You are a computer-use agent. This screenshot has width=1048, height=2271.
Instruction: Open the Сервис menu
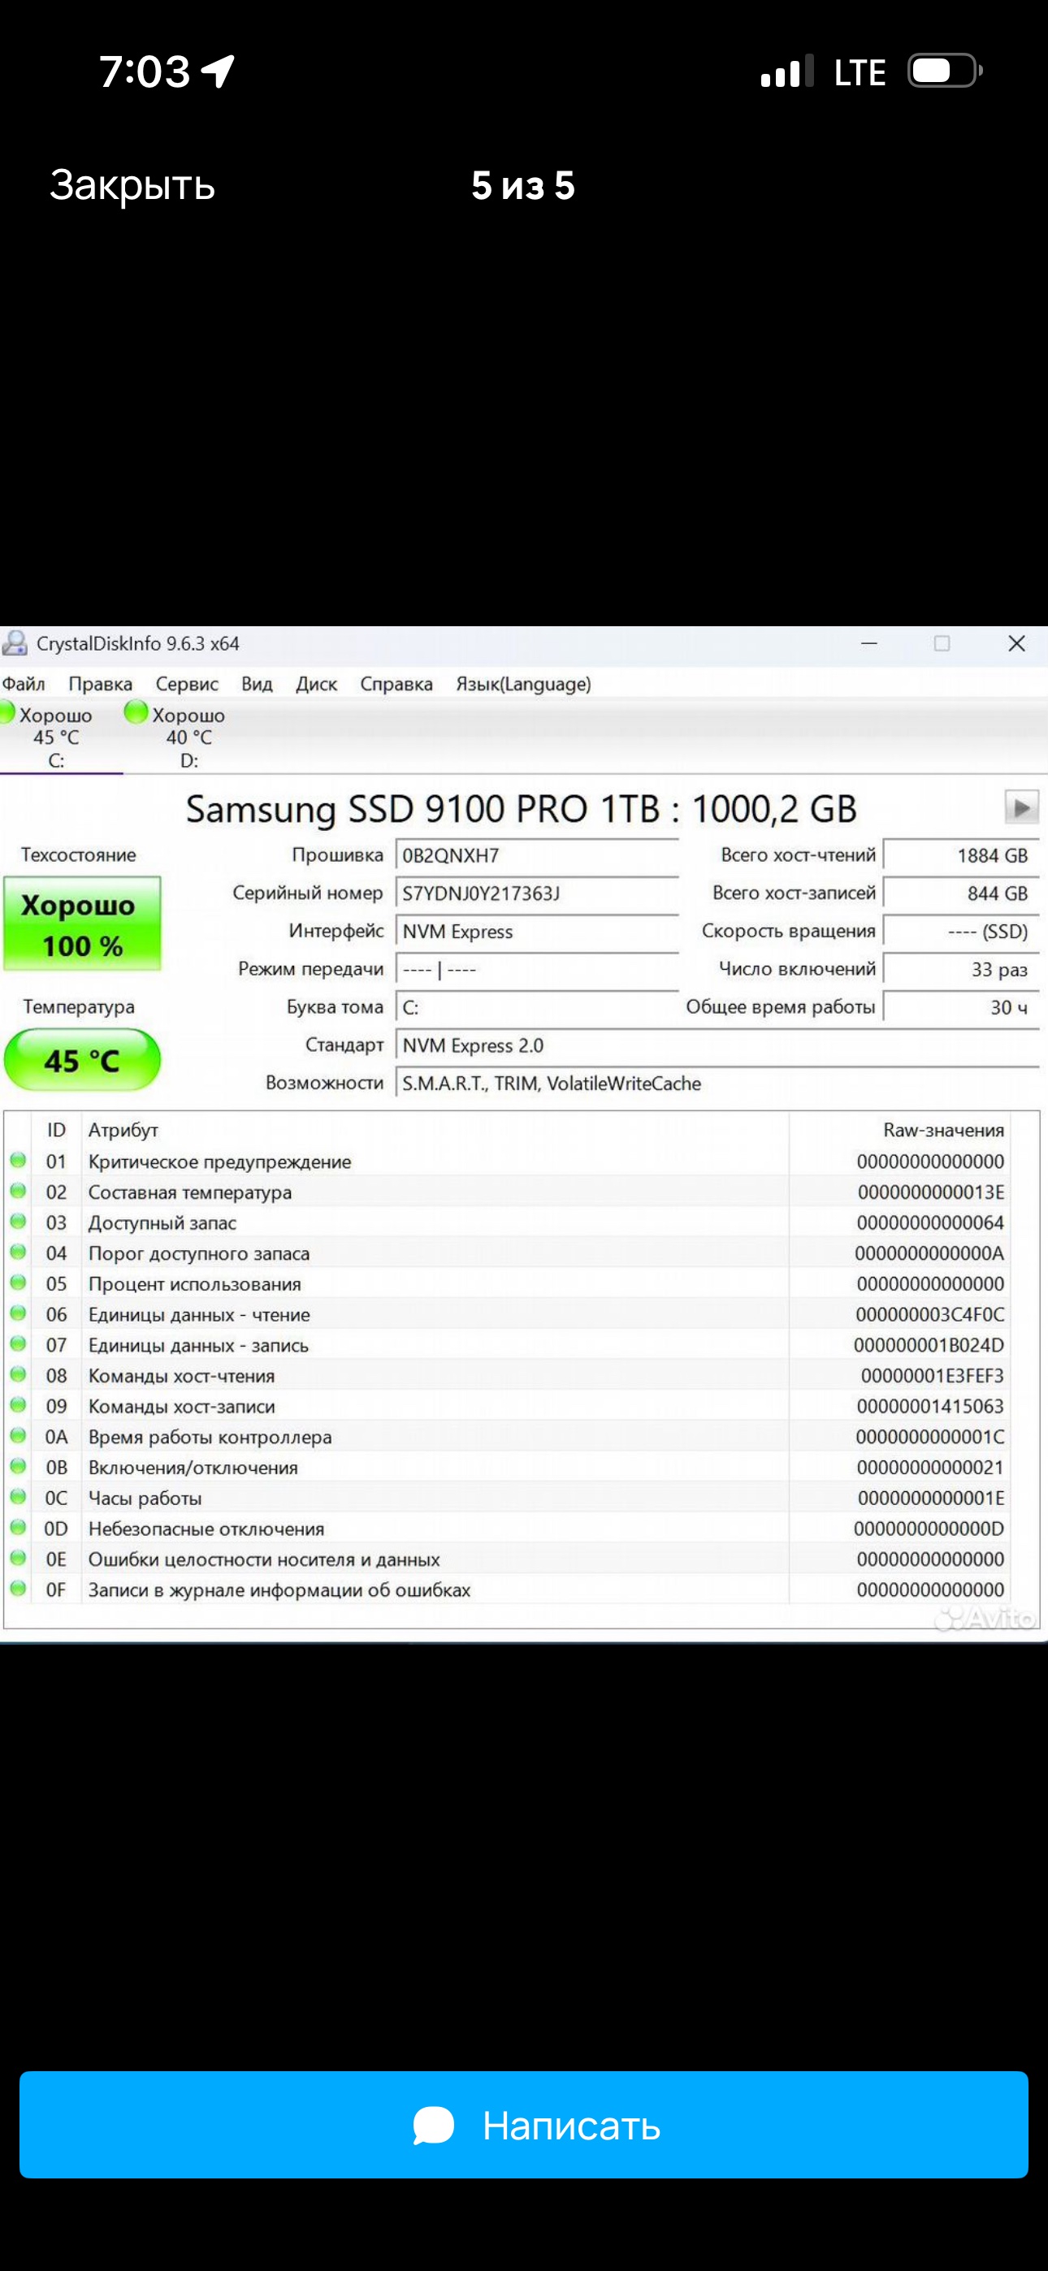pyautogui.click(x=187, y=684)
